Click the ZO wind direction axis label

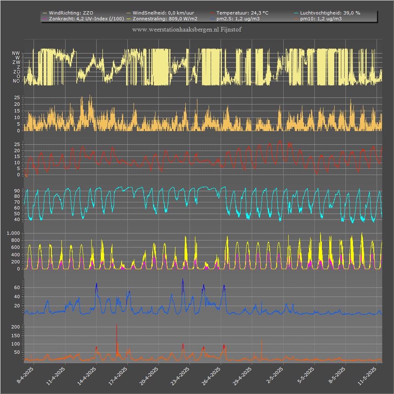pyautogui.click(x=17, y=72)
